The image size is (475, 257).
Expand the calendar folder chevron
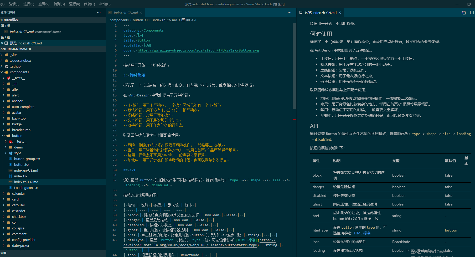(3, 194)
